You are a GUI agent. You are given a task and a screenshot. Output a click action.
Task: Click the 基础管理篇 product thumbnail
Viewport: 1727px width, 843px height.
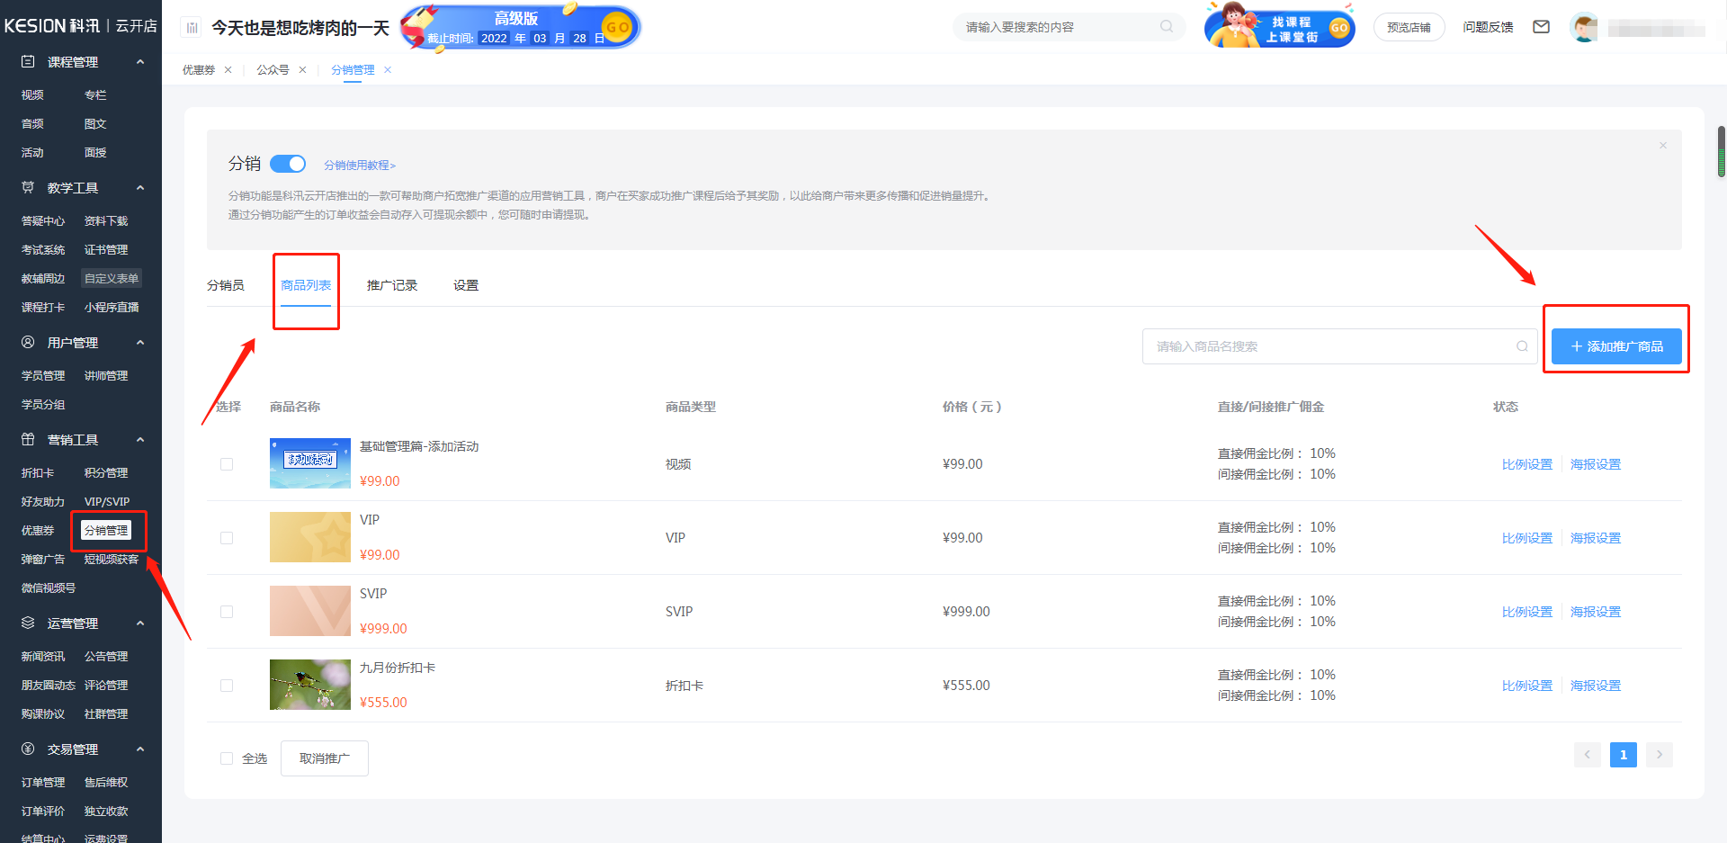pos(310,463)
